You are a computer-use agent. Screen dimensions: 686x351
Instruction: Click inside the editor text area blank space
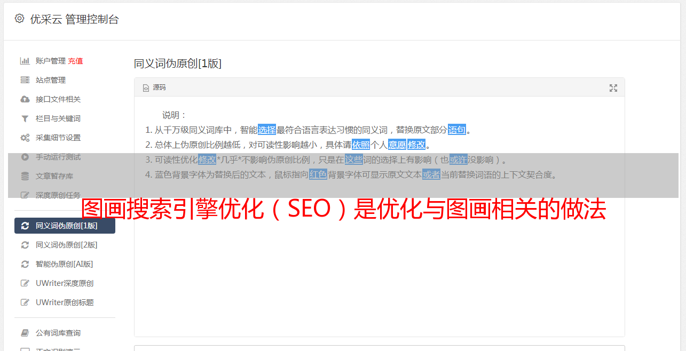click(x=379, y=277)
